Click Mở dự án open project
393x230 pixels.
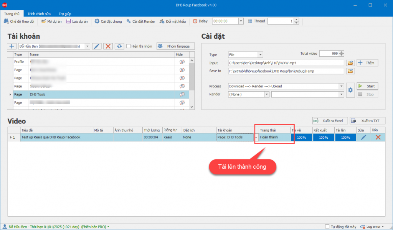[x=51, y=21]
